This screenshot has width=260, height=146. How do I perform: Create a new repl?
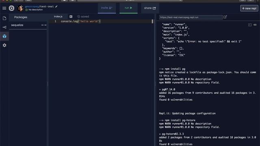249,8
